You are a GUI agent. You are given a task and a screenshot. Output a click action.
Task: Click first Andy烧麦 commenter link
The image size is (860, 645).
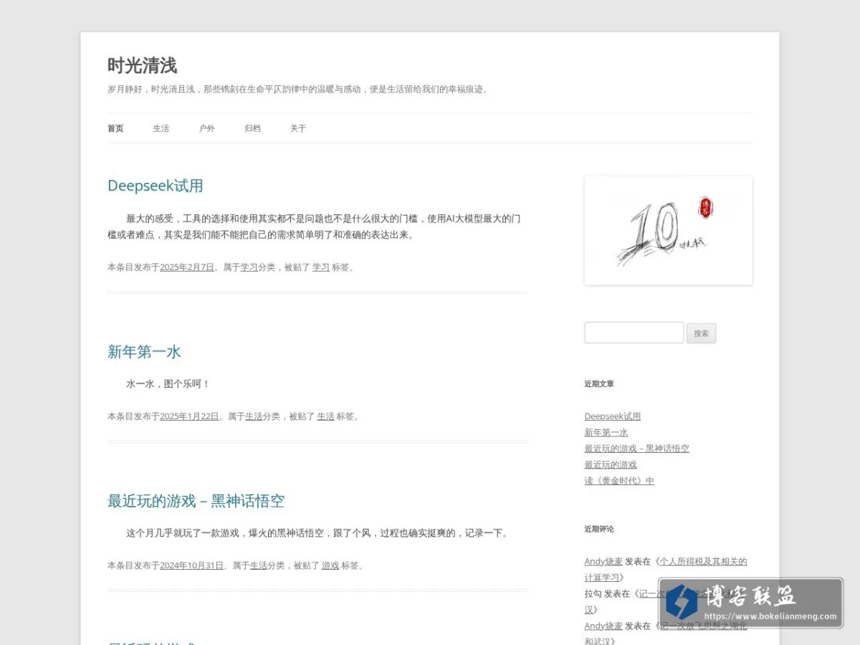pyautogui.click(x=603, y=561)
